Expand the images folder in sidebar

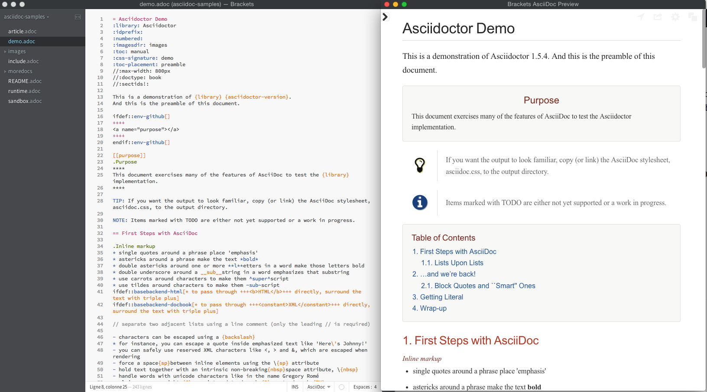coord(16,51)
